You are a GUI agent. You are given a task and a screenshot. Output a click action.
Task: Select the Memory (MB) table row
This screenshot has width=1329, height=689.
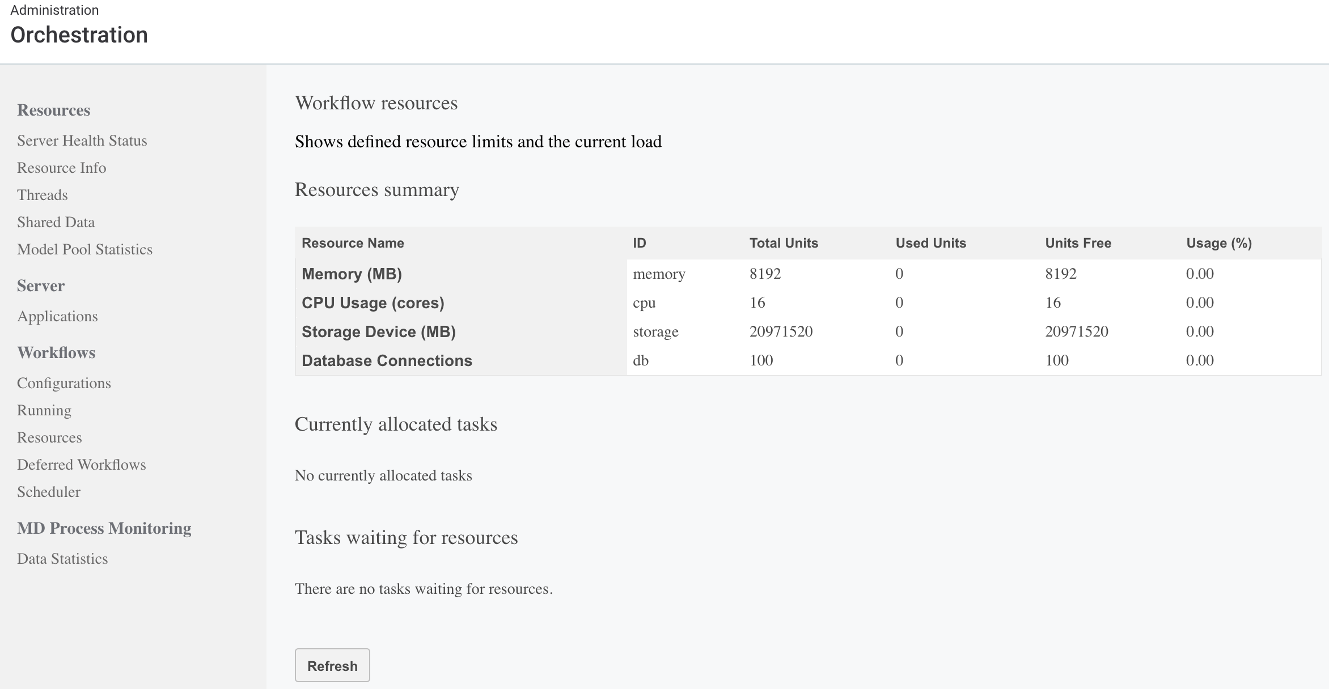pos(352,274)
